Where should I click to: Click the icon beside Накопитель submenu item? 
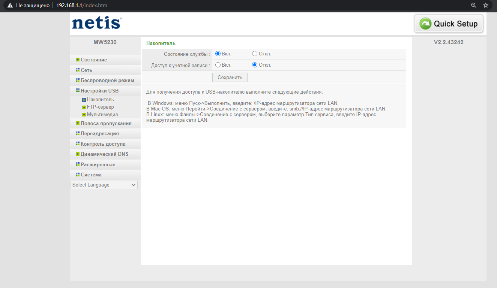[84, 100]
